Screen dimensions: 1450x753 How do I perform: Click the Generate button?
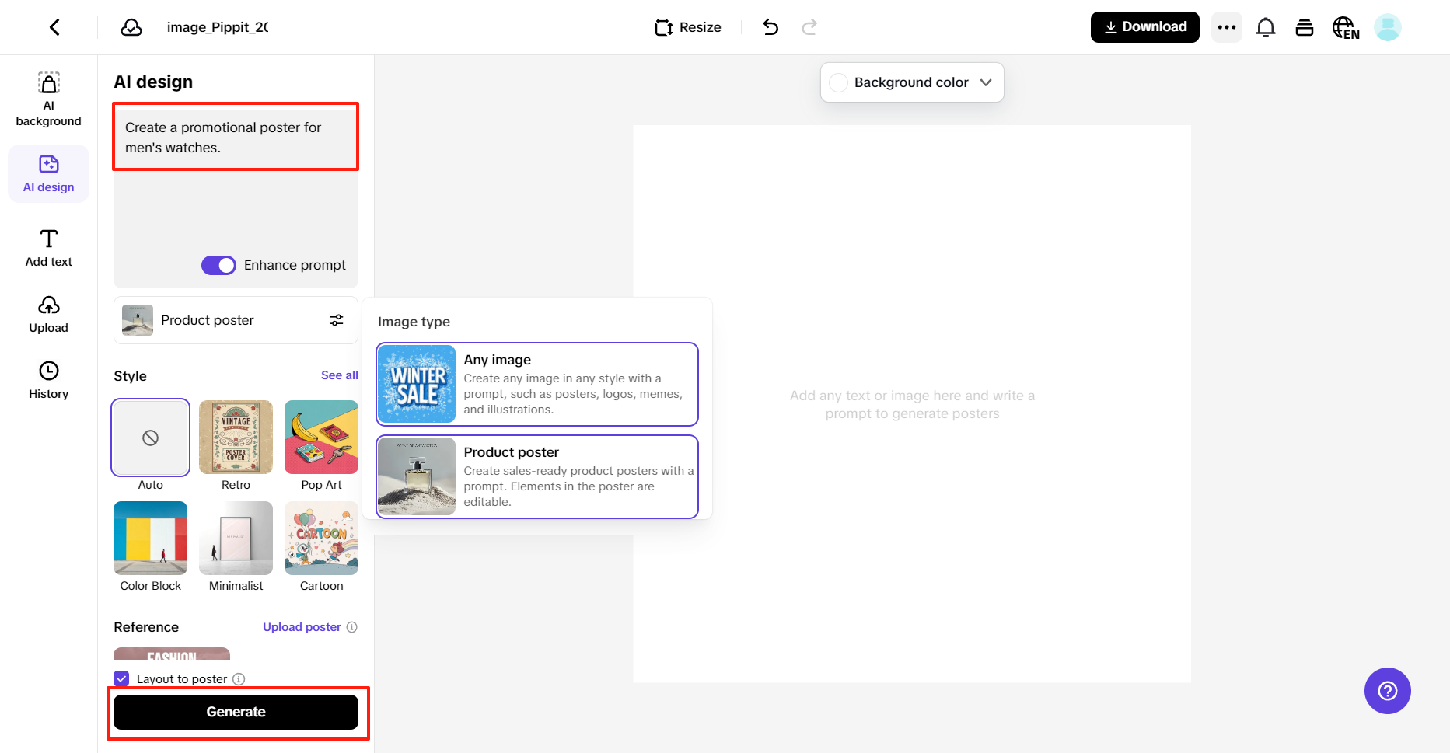click(236, 712)
